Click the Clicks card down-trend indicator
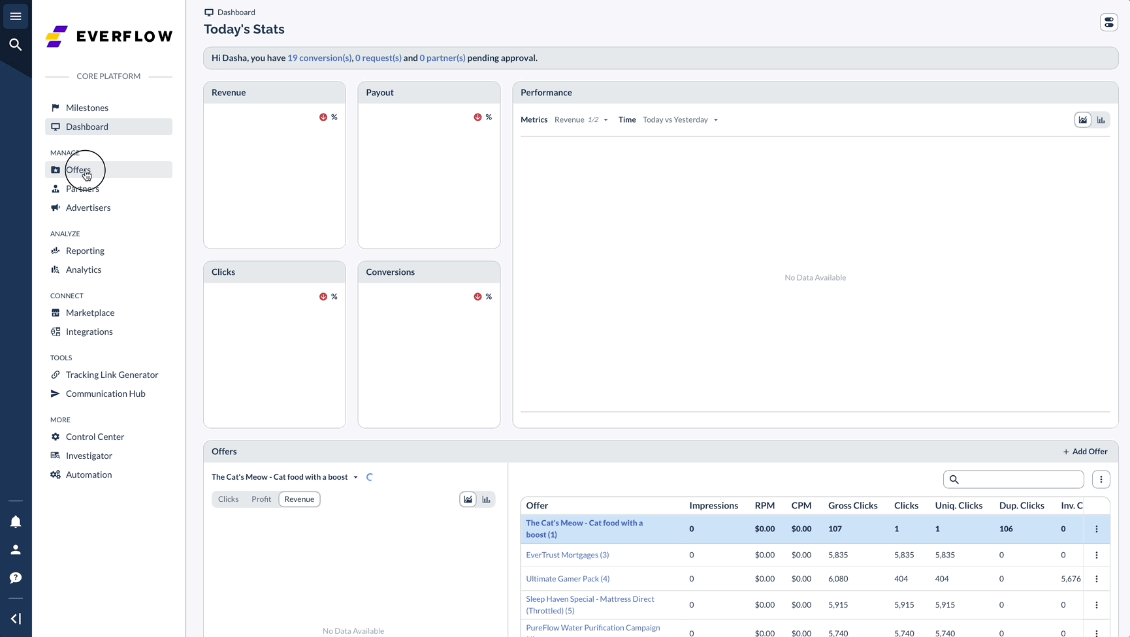The height and width of the screenshot is (637, 1130). click(x=323, y=297)
